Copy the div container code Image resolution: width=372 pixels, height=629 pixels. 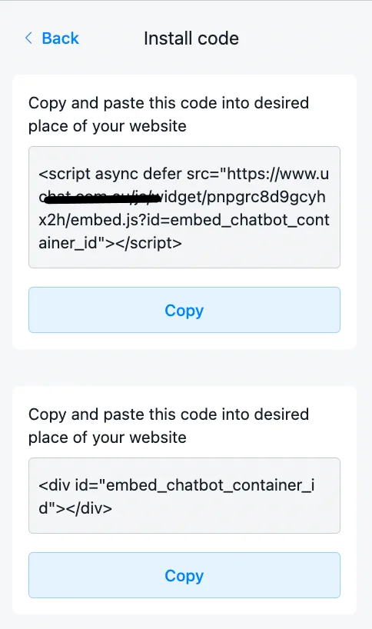click(184, 575)
